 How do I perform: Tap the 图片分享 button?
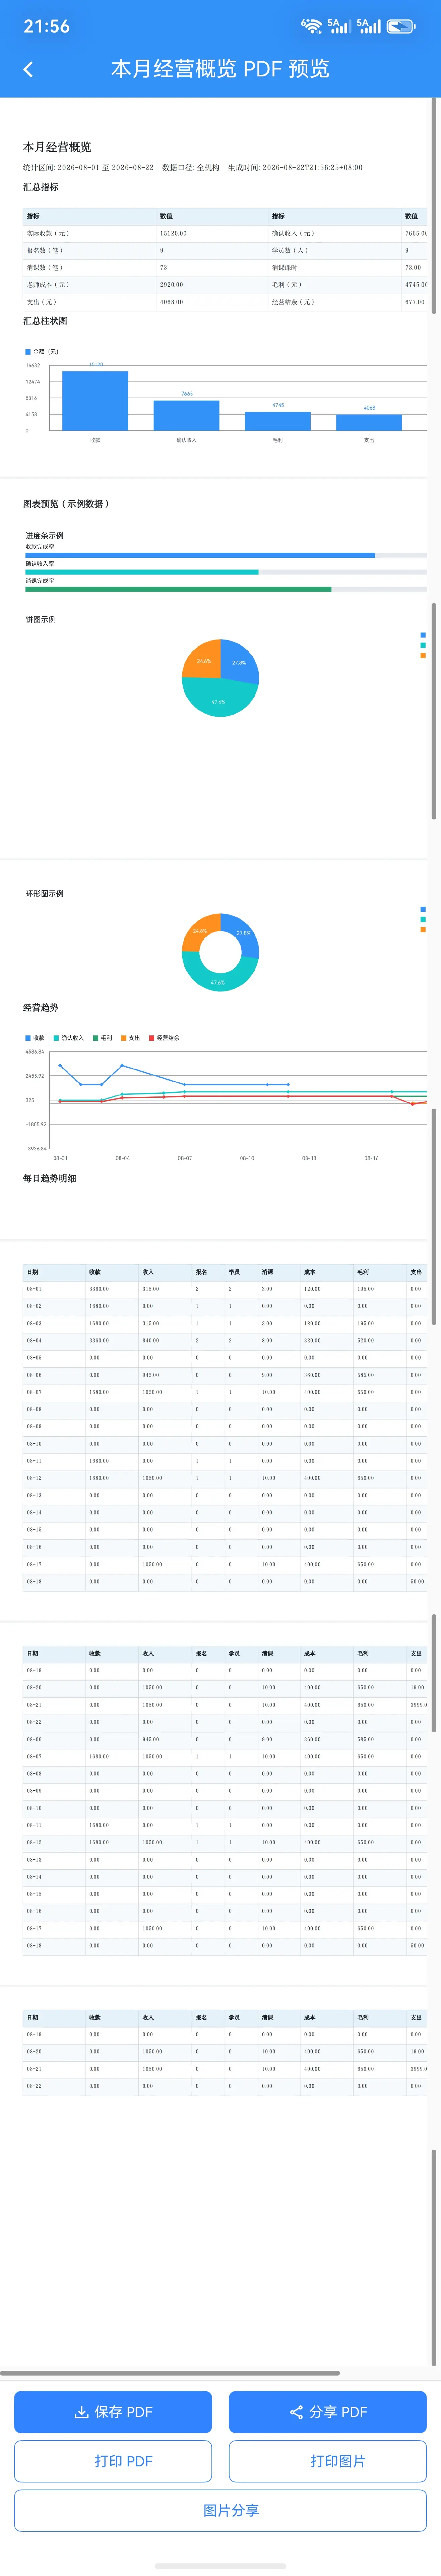[x=220, y=2510]
